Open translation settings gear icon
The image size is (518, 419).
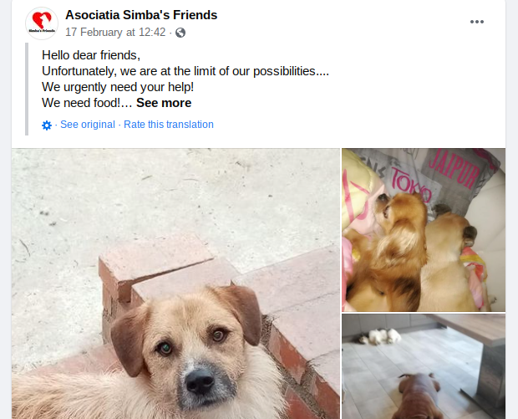[x=47, y=125]
